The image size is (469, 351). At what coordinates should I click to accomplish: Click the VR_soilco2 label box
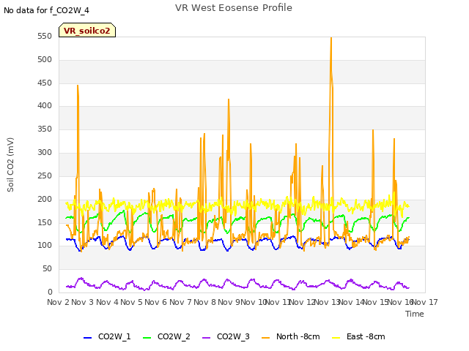tap(87, 30)
